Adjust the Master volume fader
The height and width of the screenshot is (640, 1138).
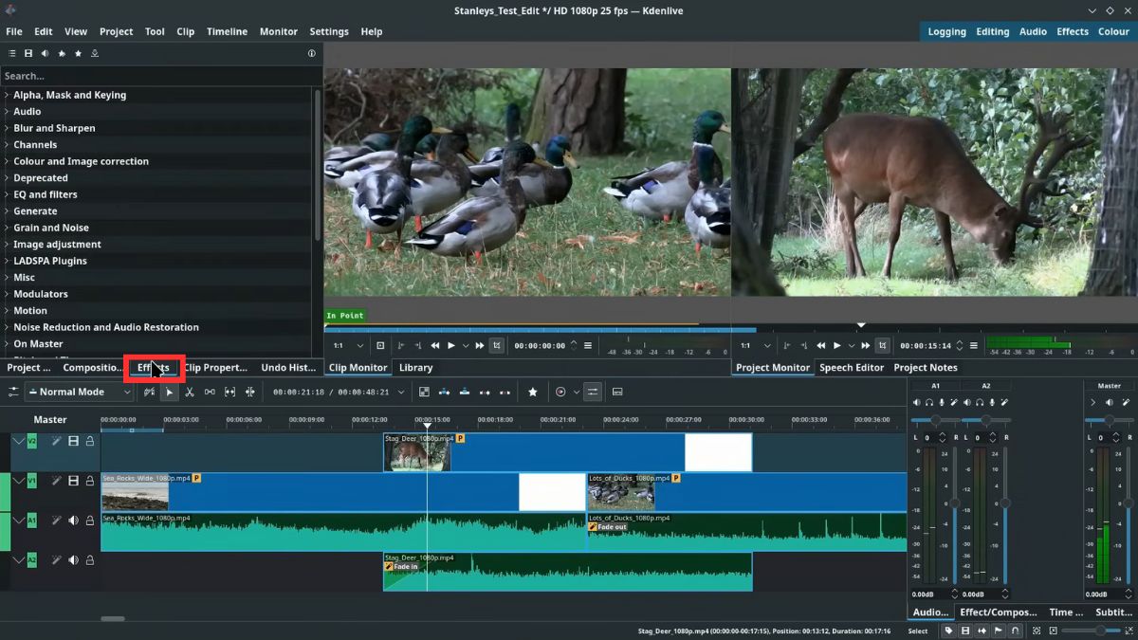[1127, 502]
